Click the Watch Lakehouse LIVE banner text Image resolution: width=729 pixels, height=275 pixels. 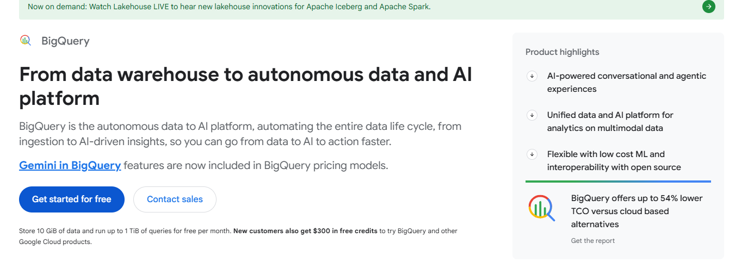click(229, 7)
